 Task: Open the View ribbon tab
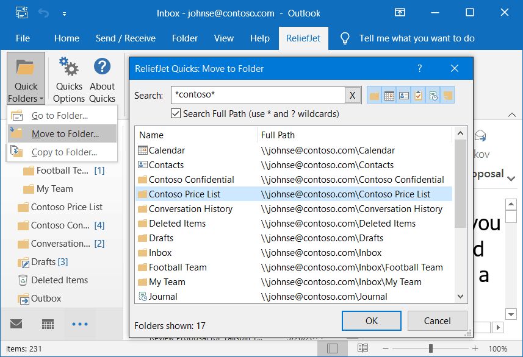tap(224, 38)
